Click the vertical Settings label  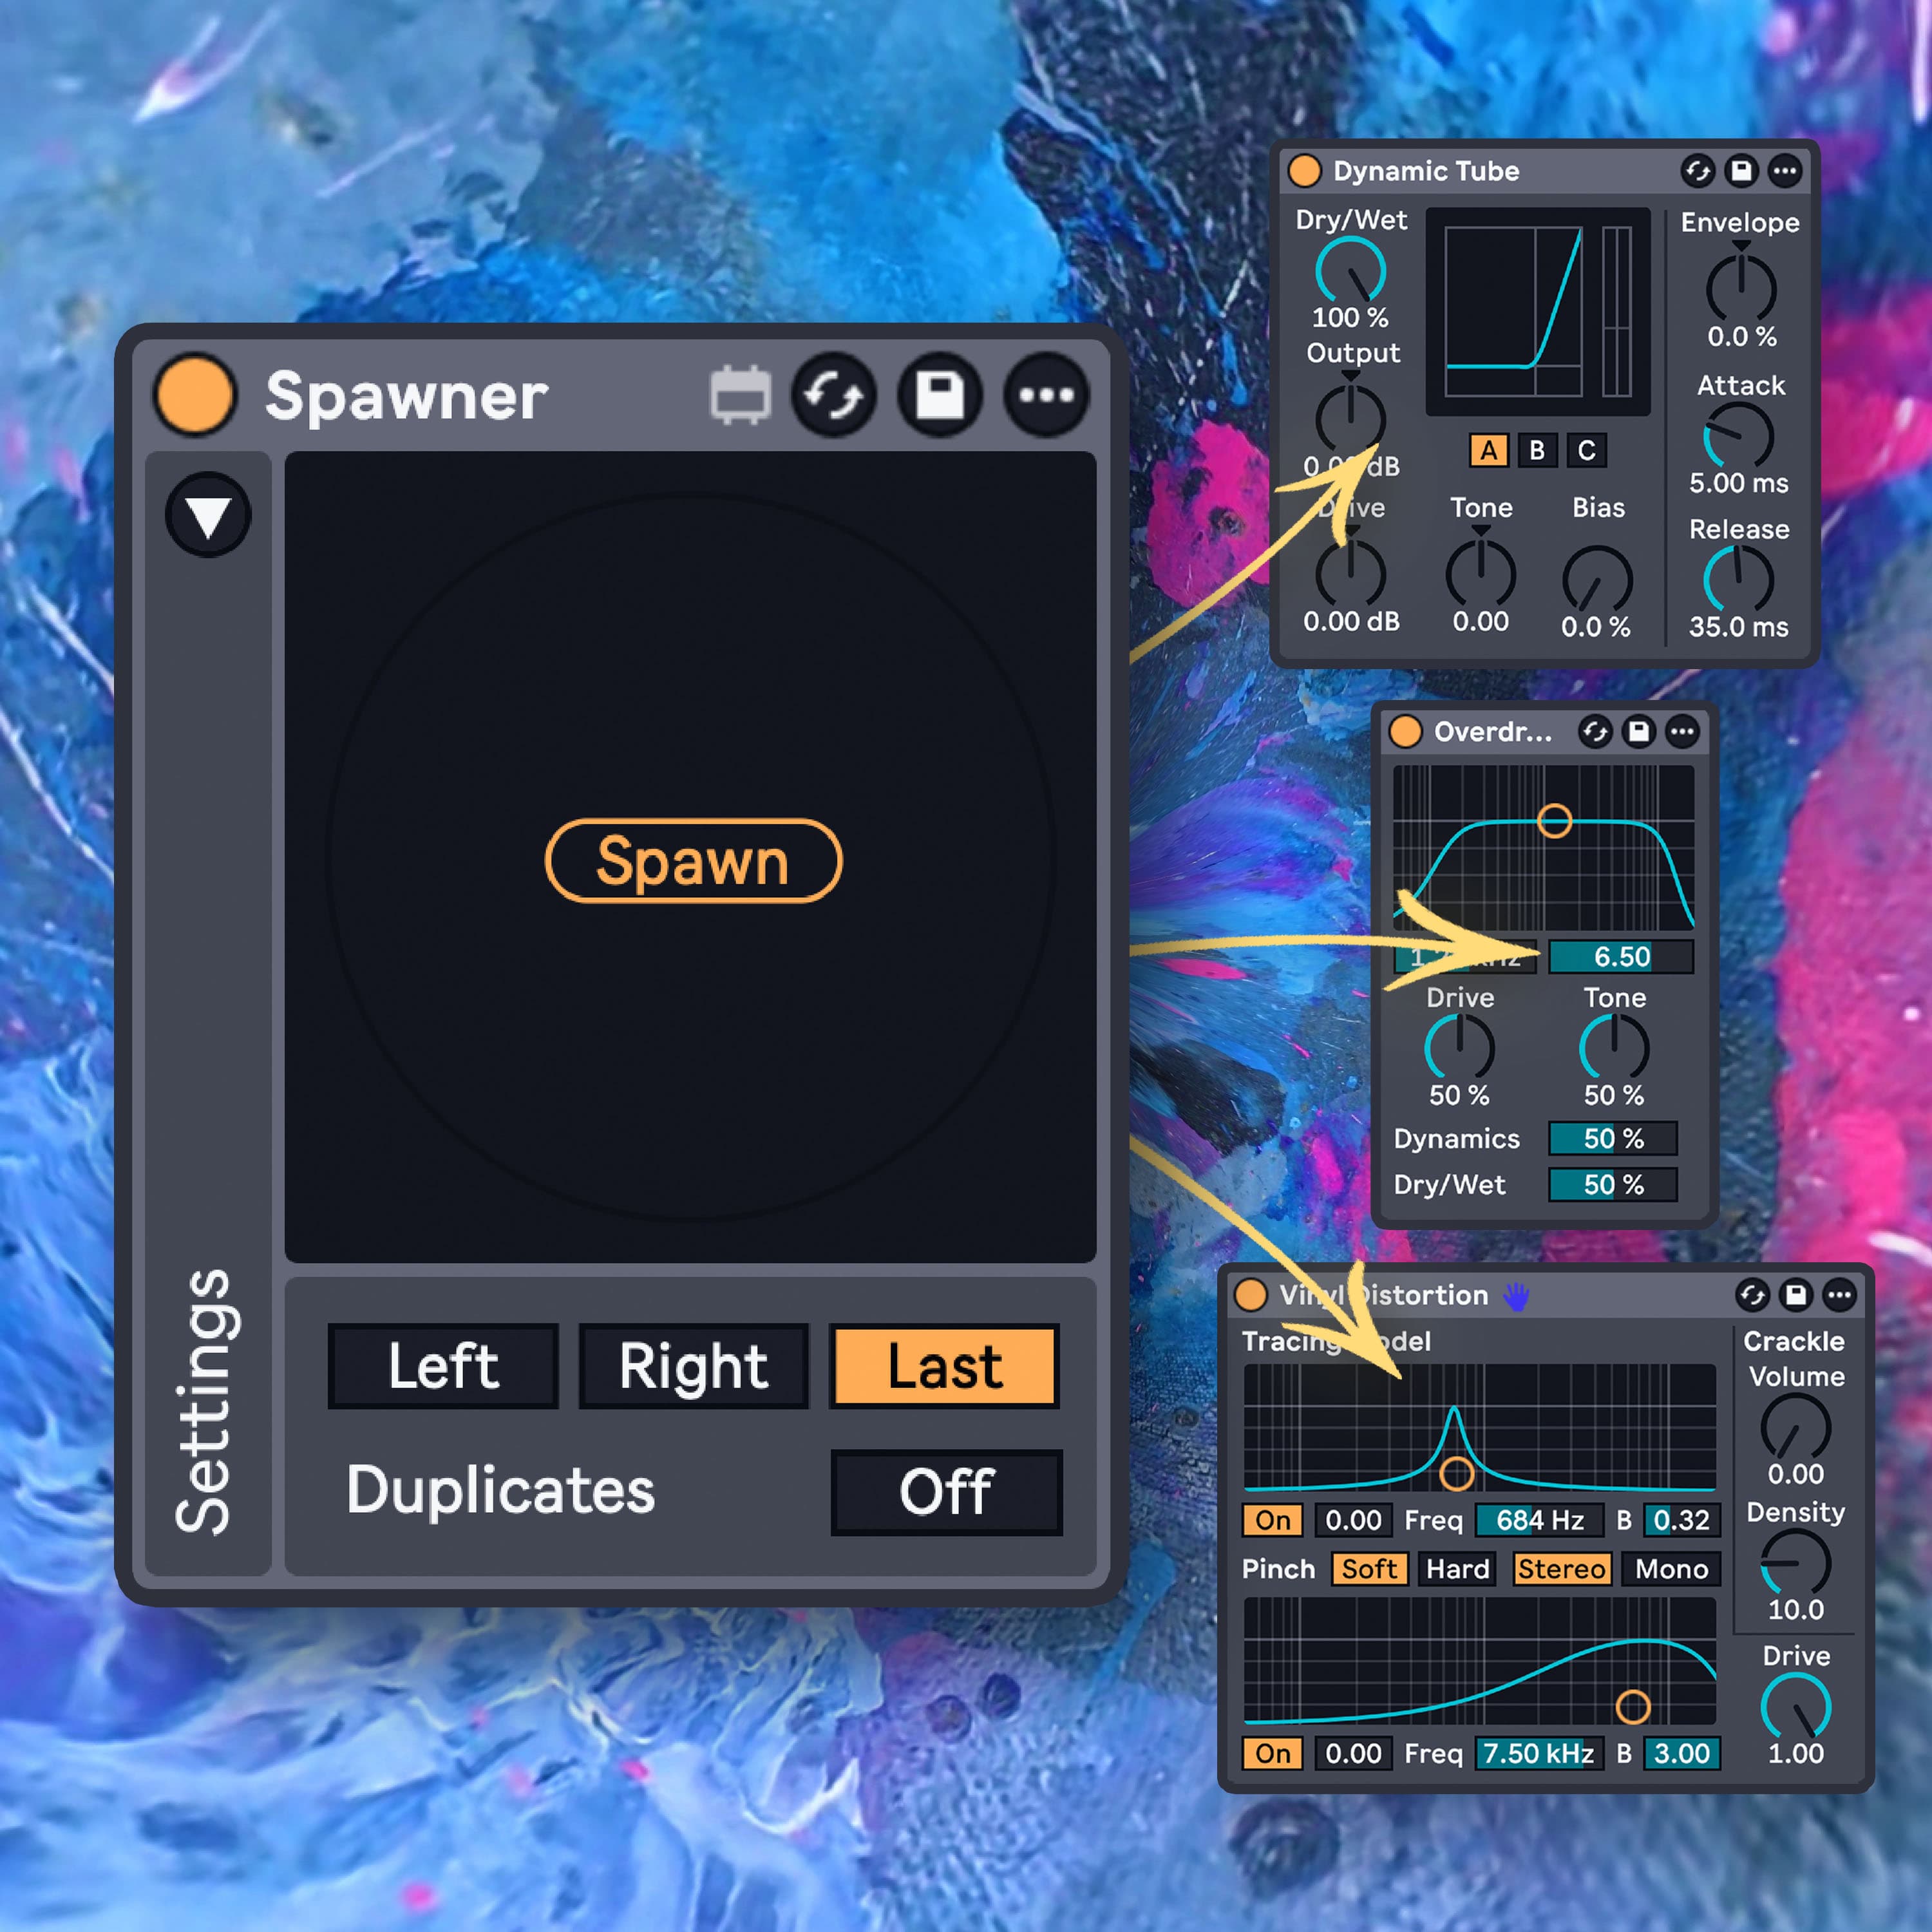click(x=204, y=1401)
